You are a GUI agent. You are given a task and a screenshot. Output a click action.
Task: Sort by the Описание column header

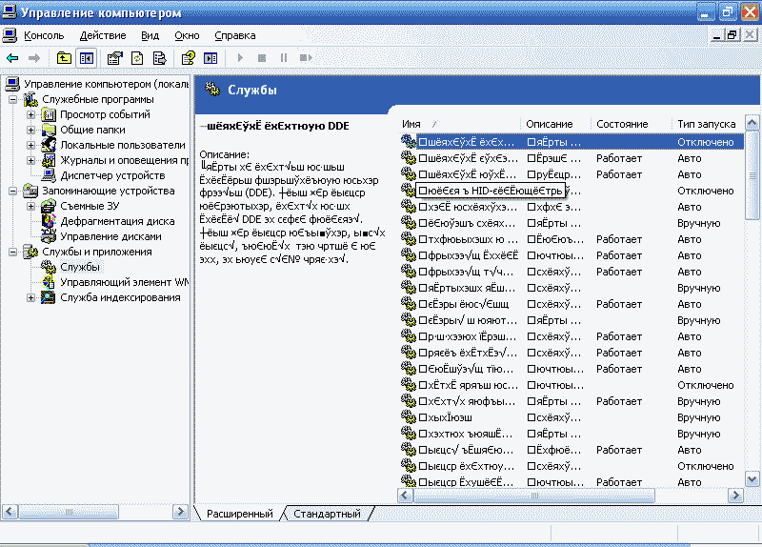click(x=556, y=124)
